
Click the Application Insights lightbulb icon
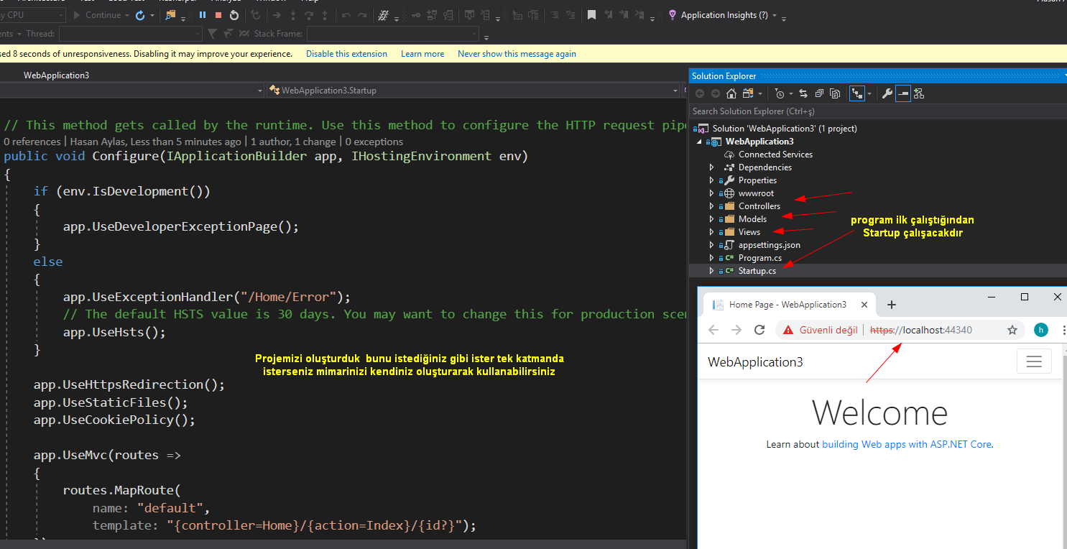673,15
